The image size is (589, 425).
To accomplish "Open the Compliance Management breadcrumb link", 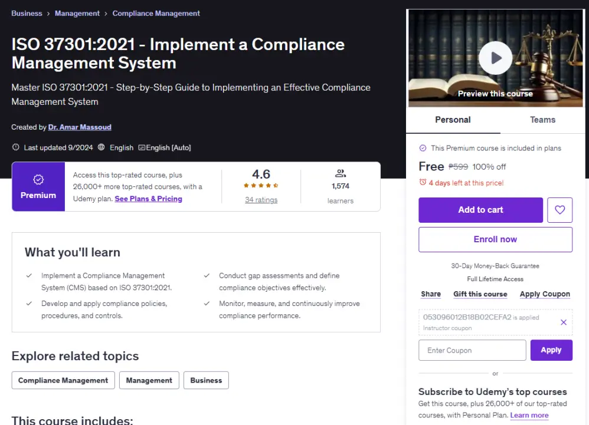I will [x=156, y=14].
